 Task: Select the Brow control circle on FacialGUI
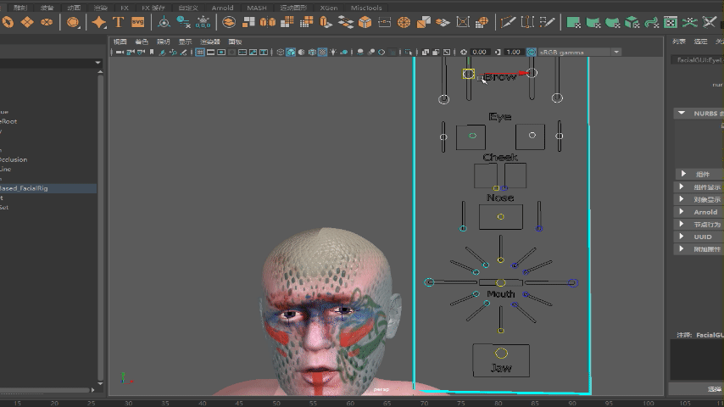468,74
